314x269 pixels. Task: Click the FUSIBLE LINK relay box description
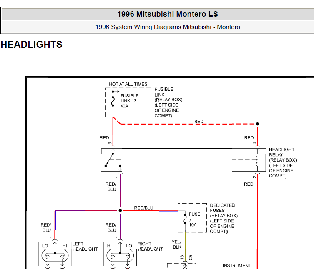(x=168, y=102)
